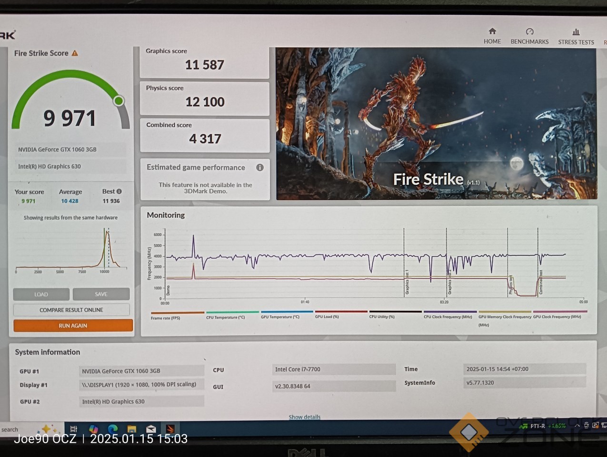Click the Windows taskbar search box
This screenshot has width=607, height=457.
9,429
